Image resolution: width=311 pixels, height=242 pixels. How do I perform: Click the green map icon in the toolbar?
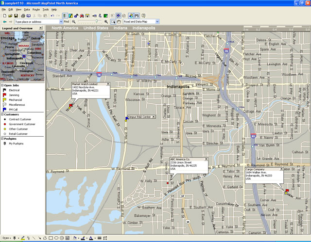tap(106, 16)
